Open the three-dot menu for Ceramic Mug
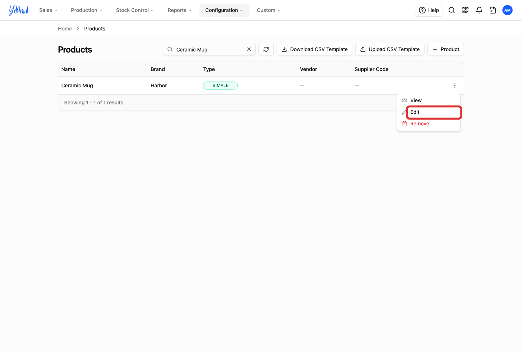522x353 pixels. (x=455, y=86)
